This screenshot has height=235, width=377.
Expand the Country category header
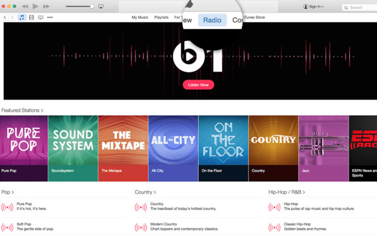145,192
